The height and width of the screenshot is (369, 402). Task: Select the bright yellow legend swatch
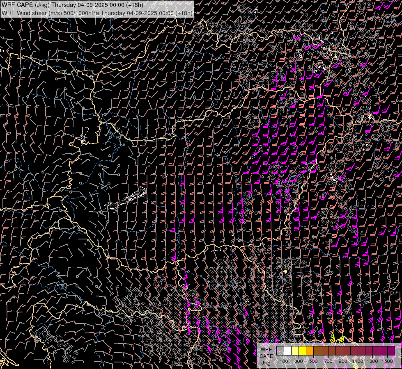[303, 351]
